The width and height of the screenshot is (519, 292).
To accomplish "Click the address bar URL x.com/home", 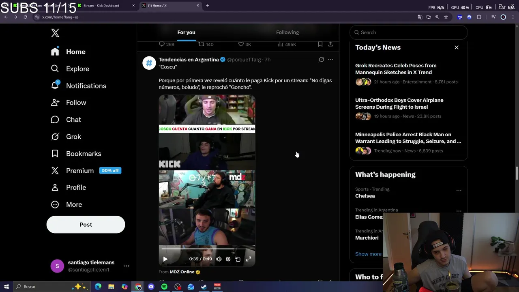I will (x=60, y=17).
